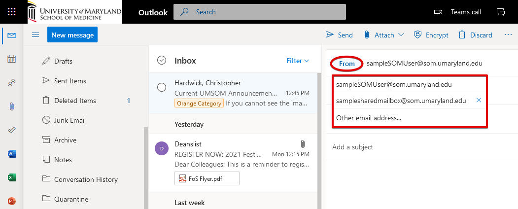Screen dimensions: 518x209
Task: Launch Excel from the left rail
Action: pyautogui.click(x=12, y=177)
